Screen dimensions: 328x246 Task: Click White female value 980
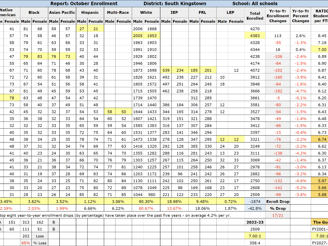tap(152, 195)
